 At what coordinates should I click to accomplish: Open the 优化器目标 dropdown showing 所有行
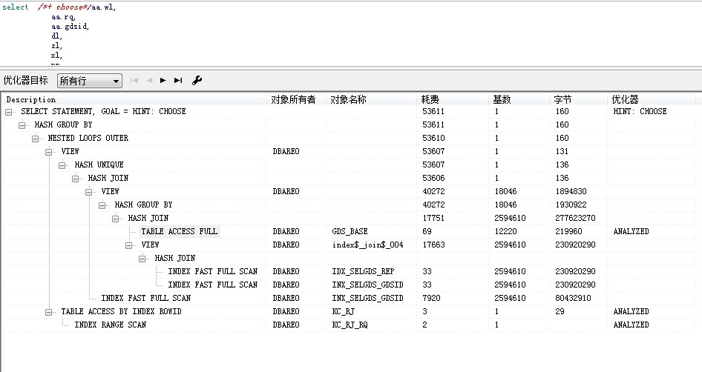tap(90, 81)
